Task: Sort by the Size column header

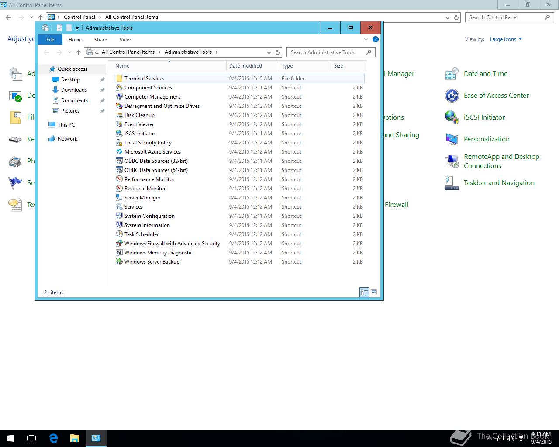Action: [x=349, y=66]
